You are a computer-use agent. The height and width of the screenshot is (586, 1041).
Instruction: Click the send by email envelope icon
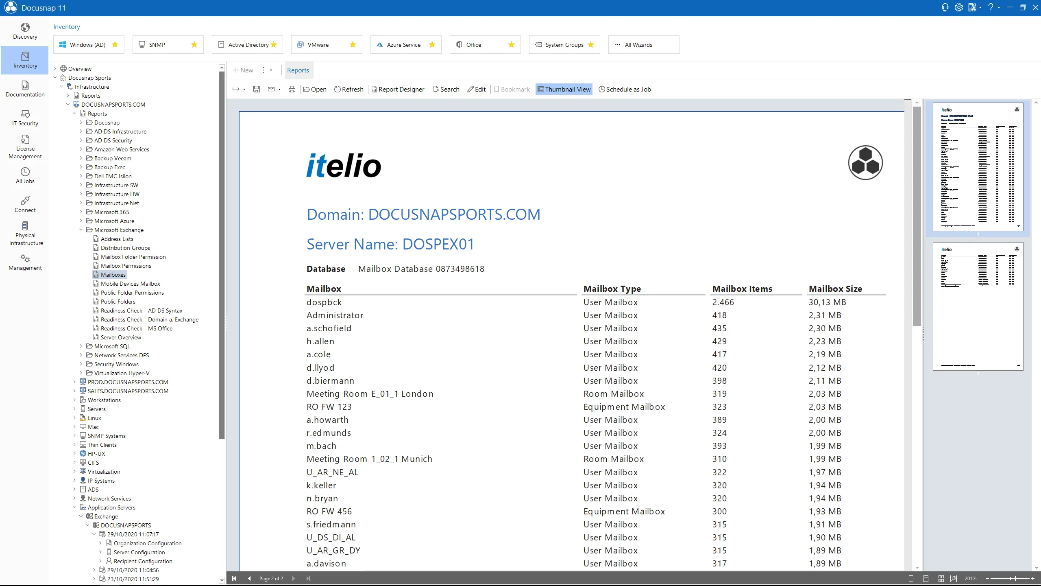[271, 89]
